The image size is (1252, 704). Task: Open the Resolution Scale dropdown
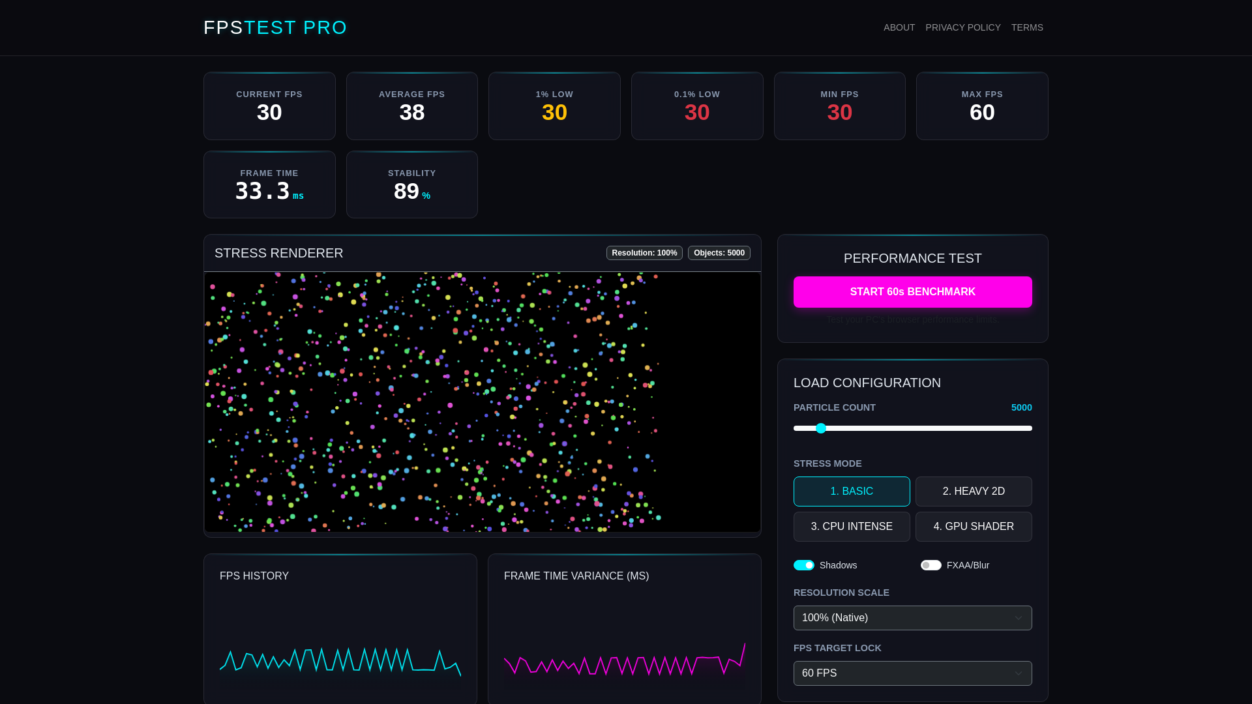913,618
